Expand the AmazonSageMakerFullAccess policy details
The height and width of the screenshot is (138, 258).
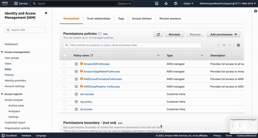point(76,72)
